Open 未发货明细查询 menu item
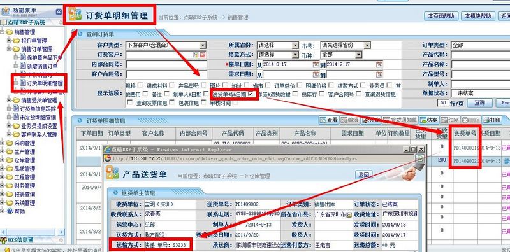 [x=38, y=117]
